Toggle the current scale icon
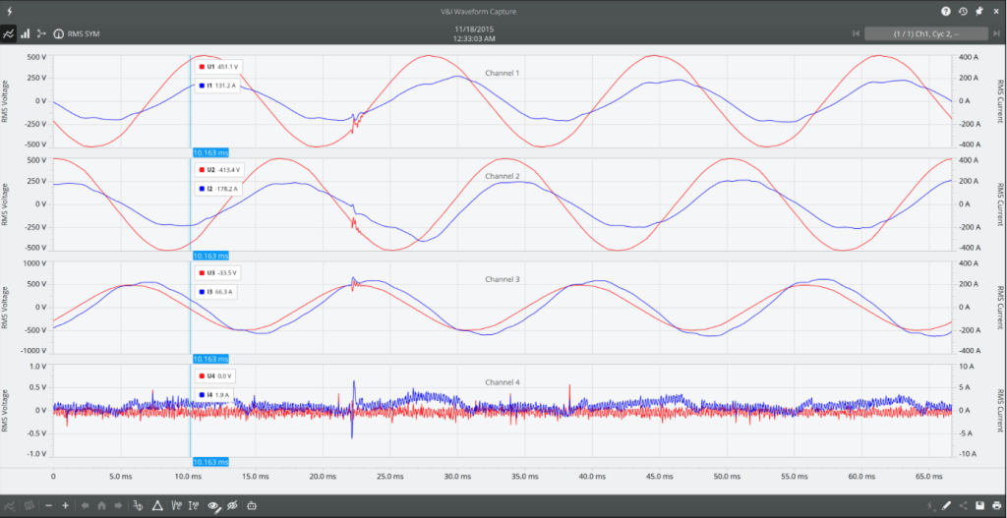Viewport: 1007px width, 518px height. click(194, 506)
